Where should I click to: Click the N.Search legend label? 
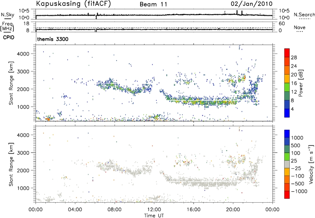[304, 15]
